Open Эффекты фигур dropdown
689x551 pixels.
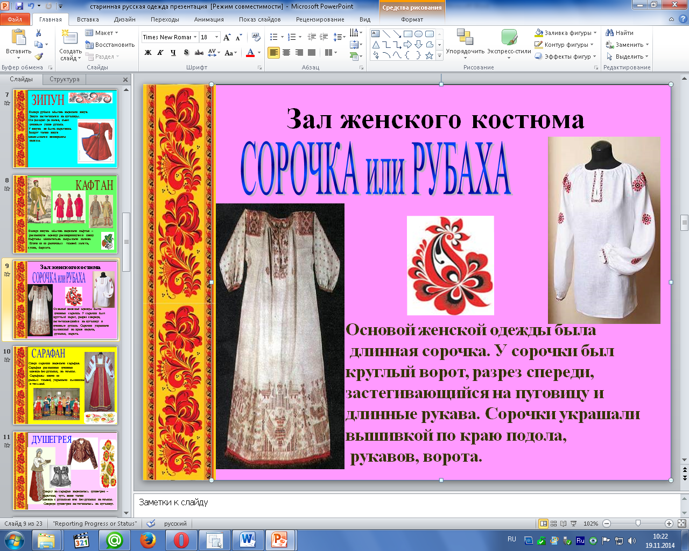[565, 56]
